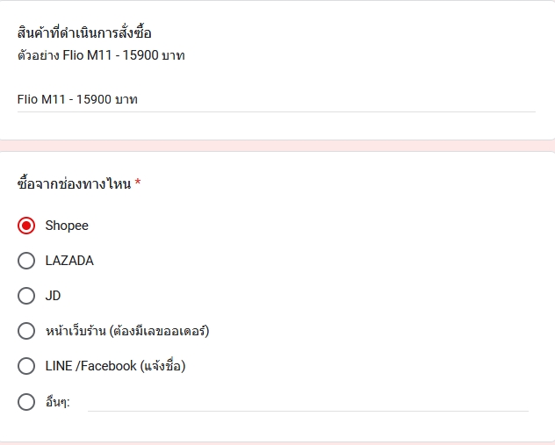
Task: Click the สินค้าที่ดำเนินการสั่งซื้อ question title
Action: (84, 32)
